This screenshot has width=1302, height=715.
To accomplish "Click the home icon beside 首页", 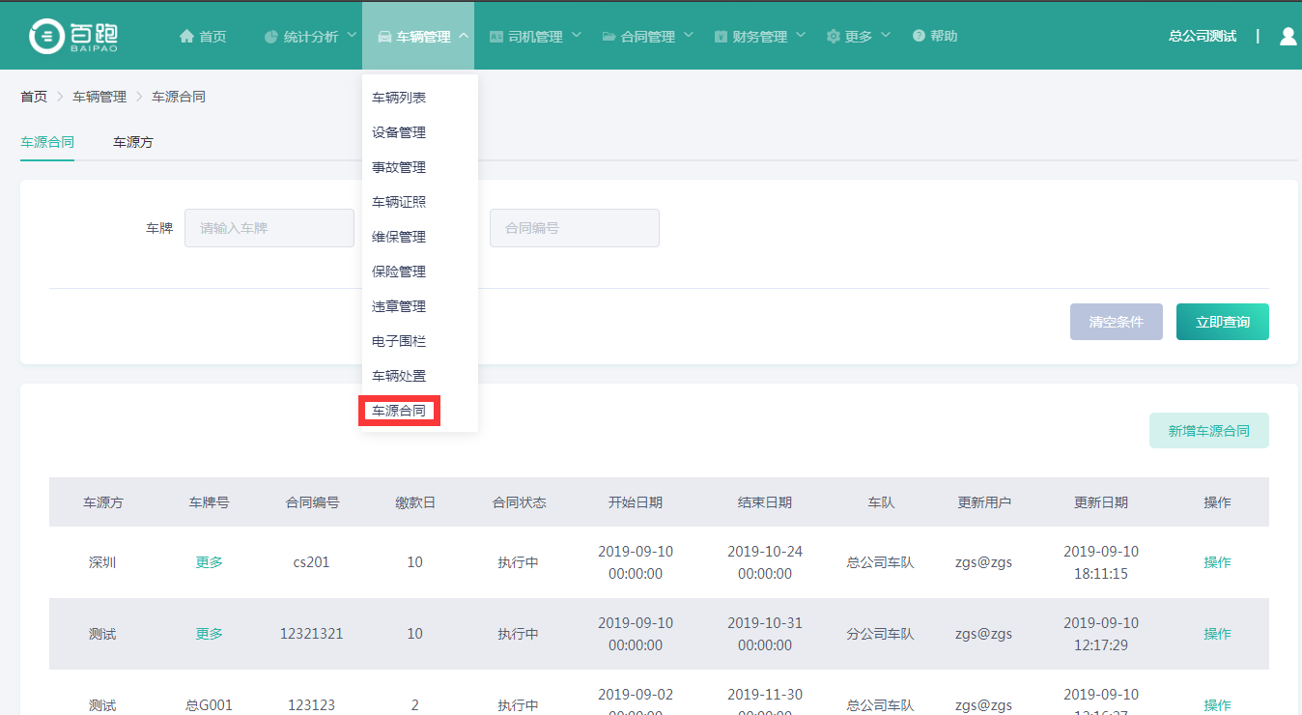I will coord(186,37).
